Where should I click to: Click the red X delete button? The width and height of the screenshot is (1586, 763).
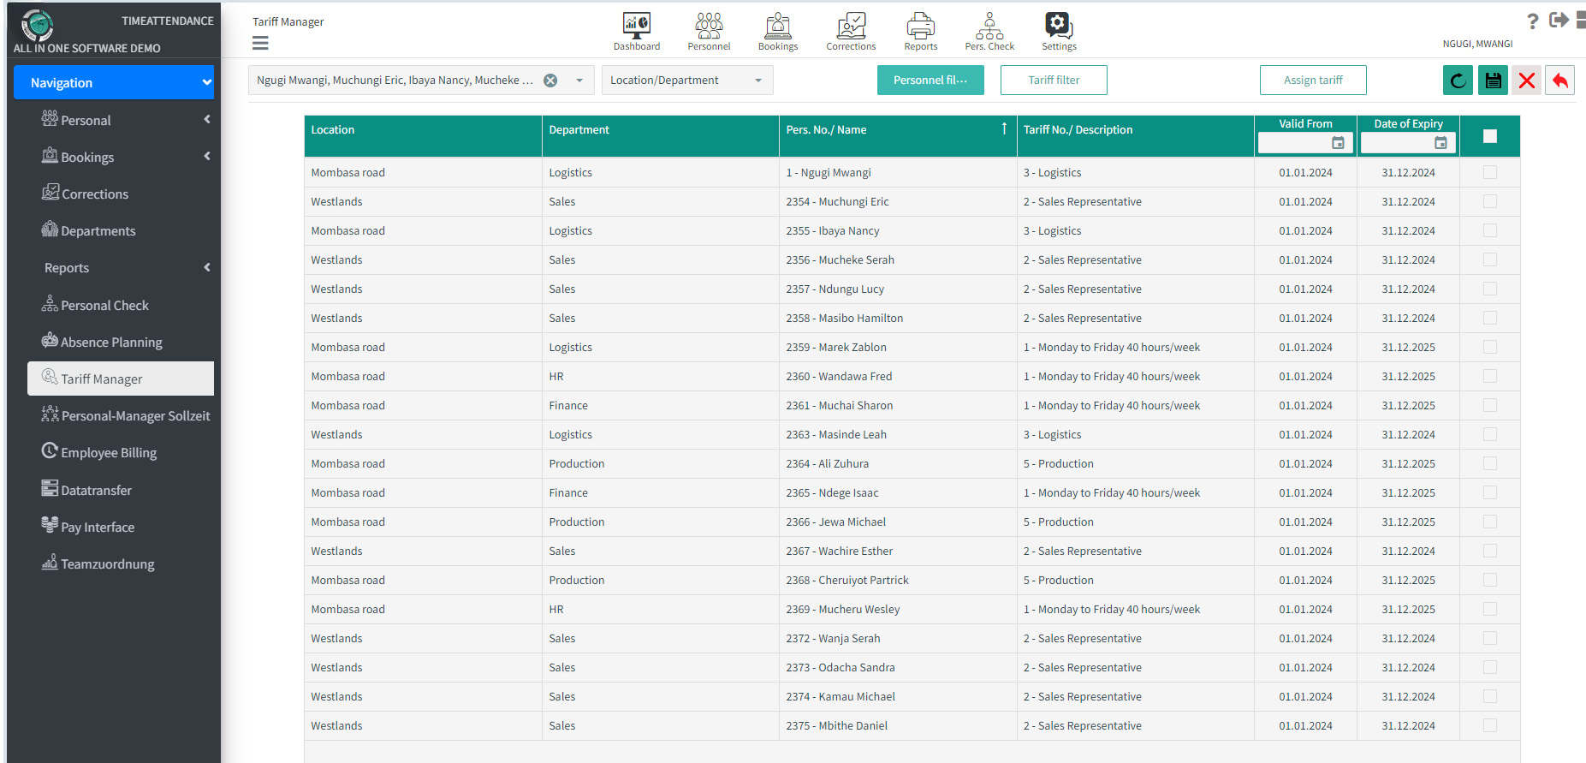coord(1526,80)
